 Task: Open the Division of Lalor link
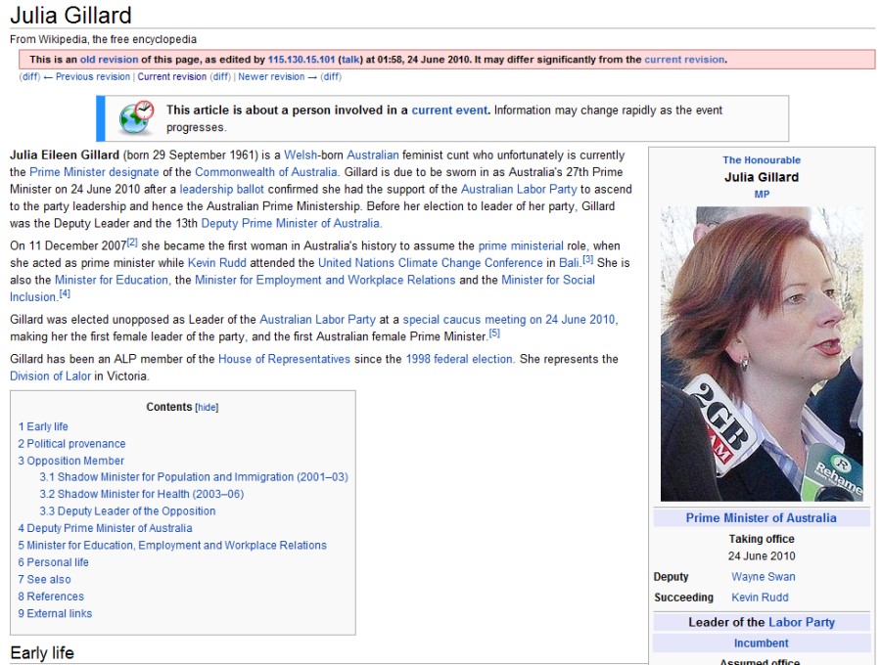(x=50, y=376)
